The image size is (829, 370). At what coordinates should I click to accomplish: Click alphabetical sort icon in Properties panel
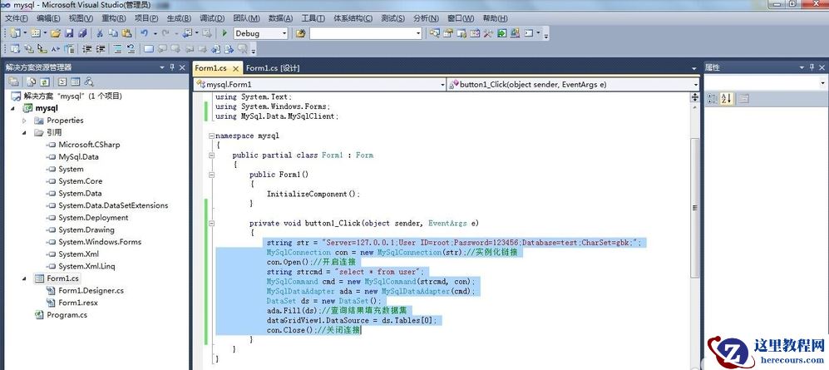726,99
